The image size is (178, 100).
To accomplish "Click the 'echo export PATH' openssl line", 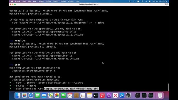I will point(58,23).
